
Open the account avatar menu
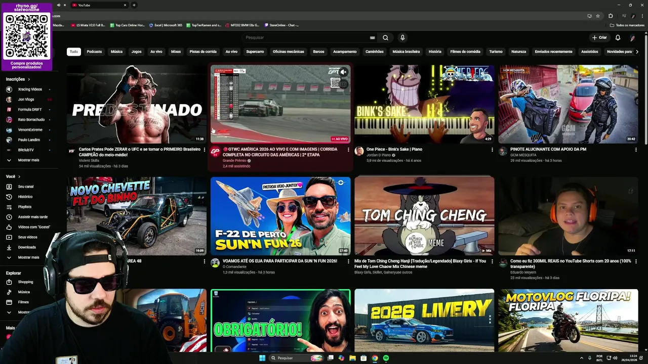click(632, 37)
